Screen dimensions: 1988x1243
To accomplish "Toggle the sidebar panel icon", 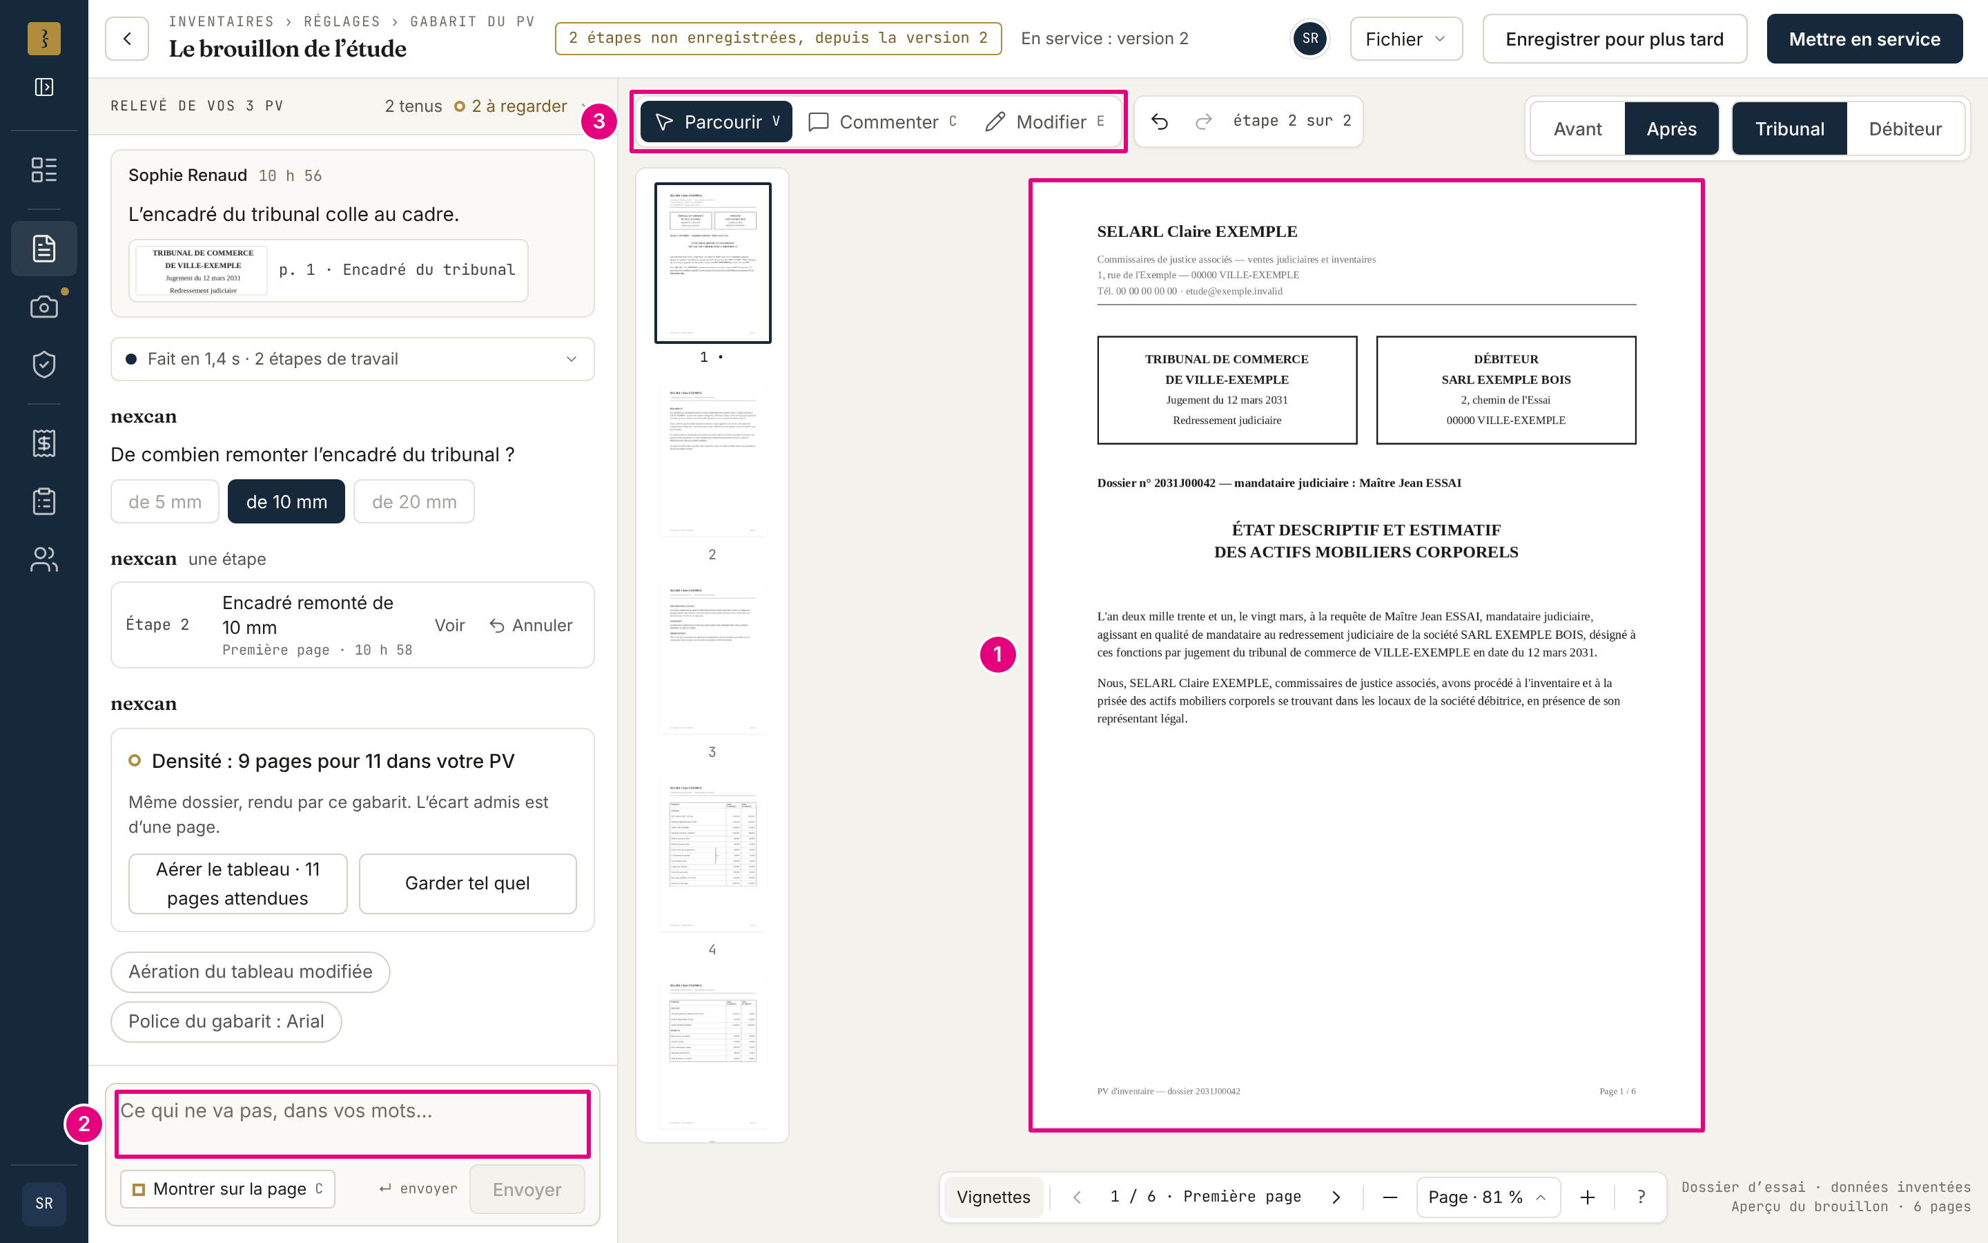I will tap(44, 87).
